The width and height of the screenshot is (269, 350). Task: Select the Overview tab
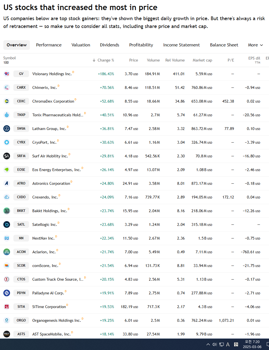[x=17, y=45]
